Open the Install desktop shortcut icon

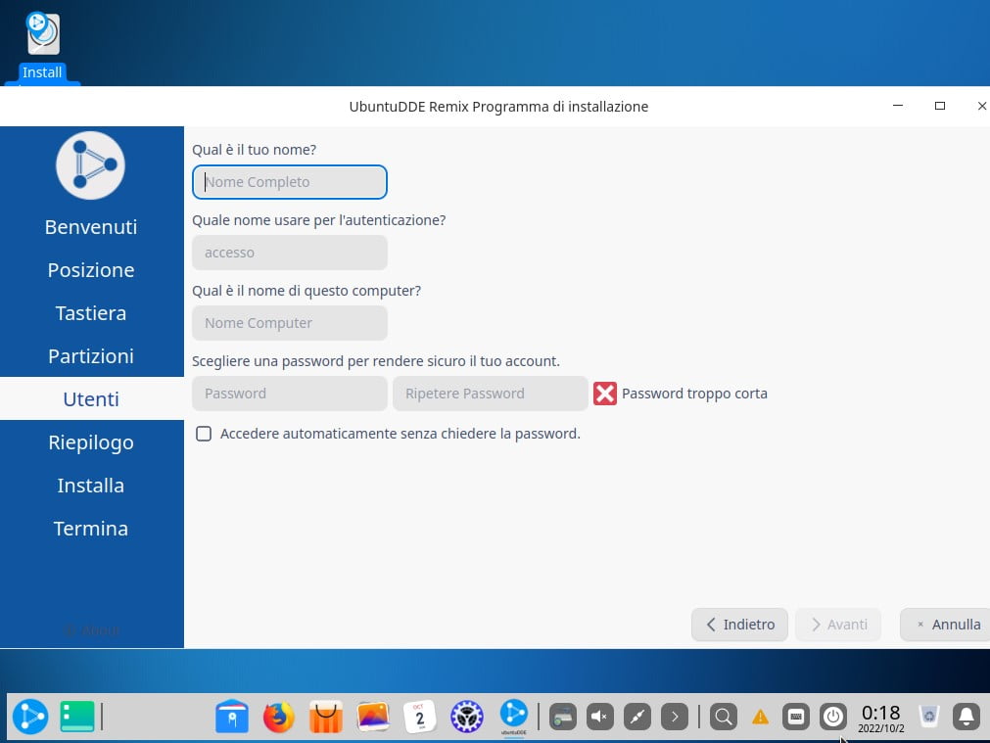coord(42,35)
